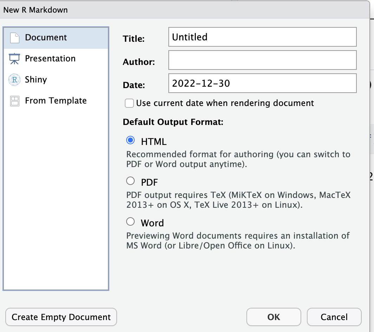Click the From Template layout icon
This screenshot has height=332, width=374.
[14, 101]
